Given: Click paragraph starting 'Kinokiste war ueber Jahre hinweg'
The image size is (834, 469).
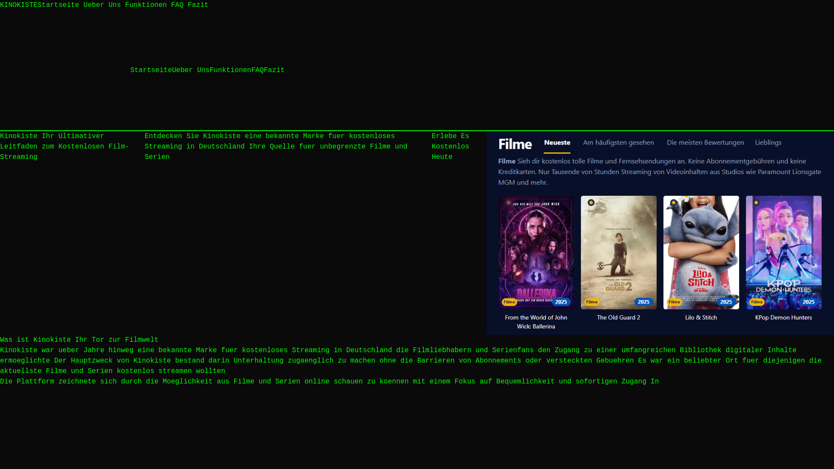Looking at the screenshot, I should tap(410, 361).
